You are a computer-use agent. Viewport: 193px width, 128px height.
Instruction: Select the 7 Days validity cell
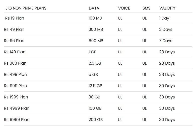point(166,41)
